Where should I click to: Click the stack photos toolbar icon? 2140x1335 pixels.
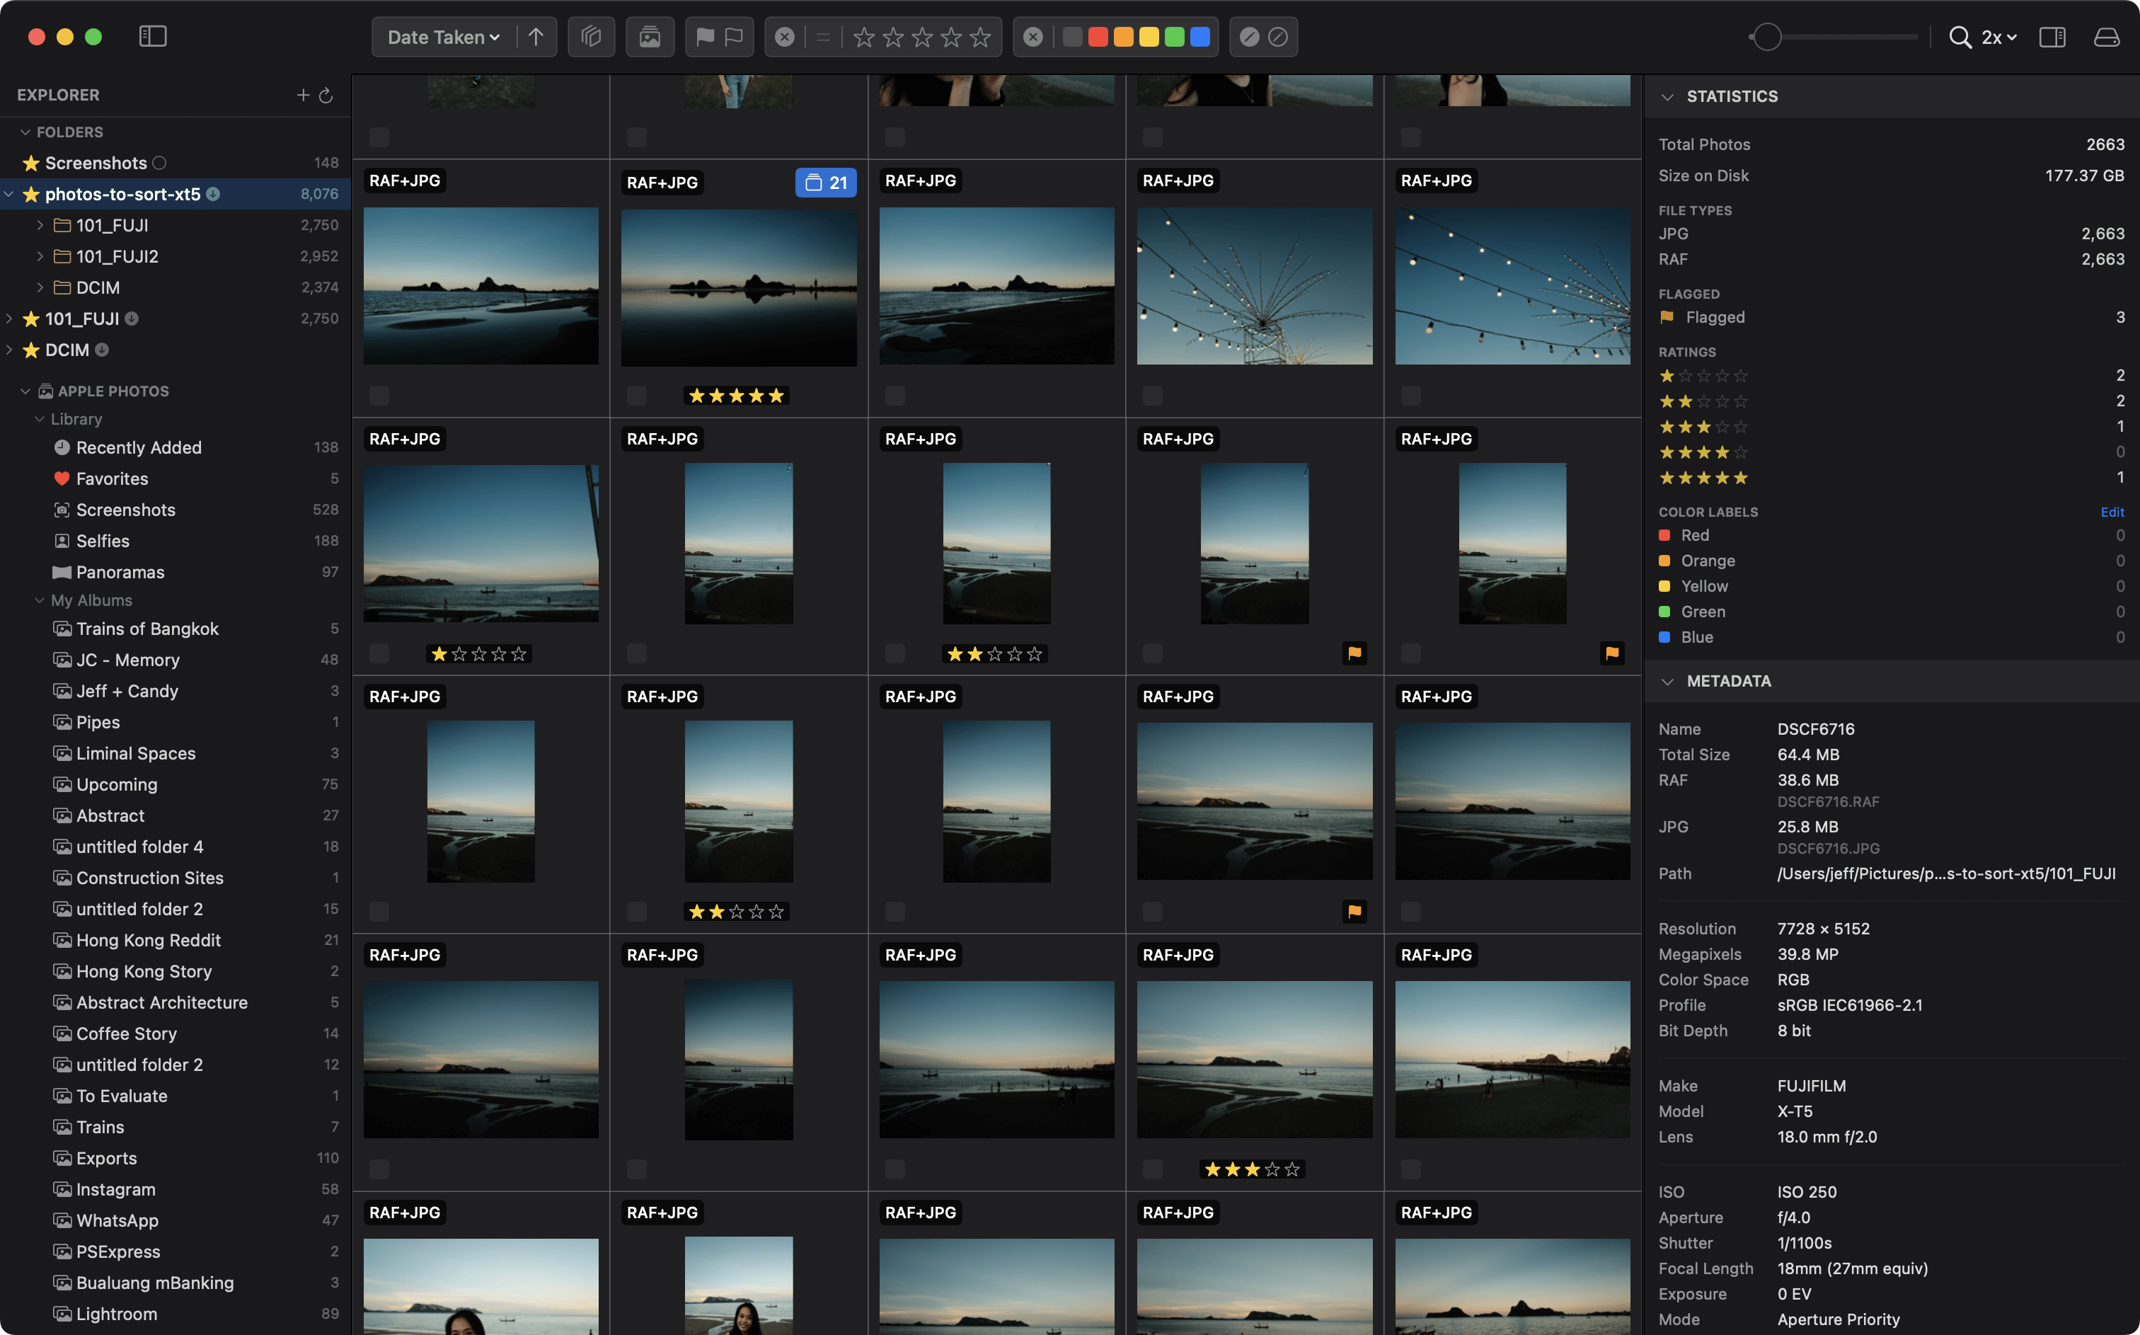pos(591,36)
